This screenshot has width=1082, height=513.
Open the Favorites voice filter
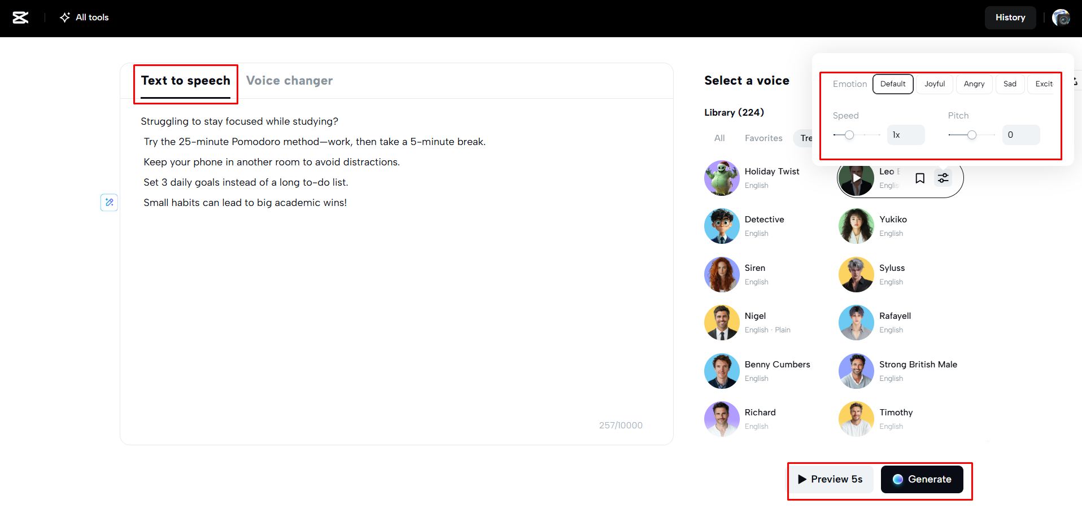coord(763,138)
